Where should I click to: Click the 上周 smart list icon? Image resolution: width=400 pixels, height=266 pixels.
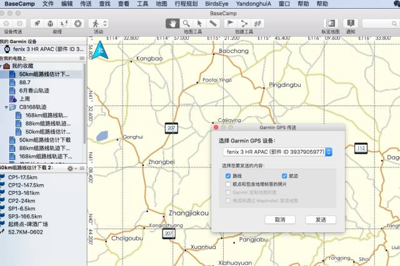point(12,99)
